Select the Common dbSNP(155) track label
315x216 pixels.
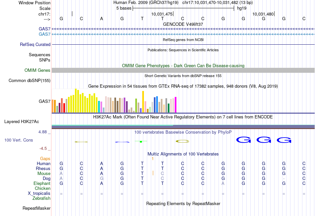click(x=30, y=81)
